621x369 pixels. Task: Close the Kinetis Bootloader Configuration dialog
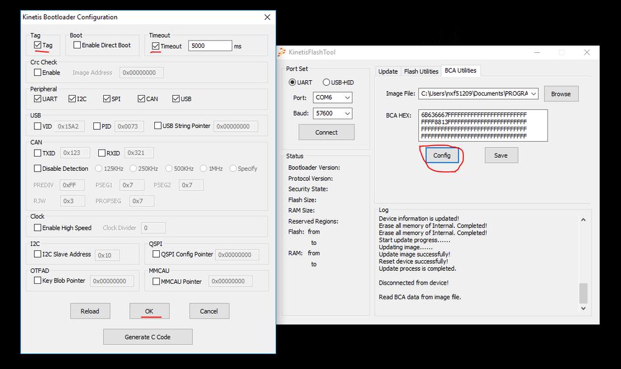[267, 17]
